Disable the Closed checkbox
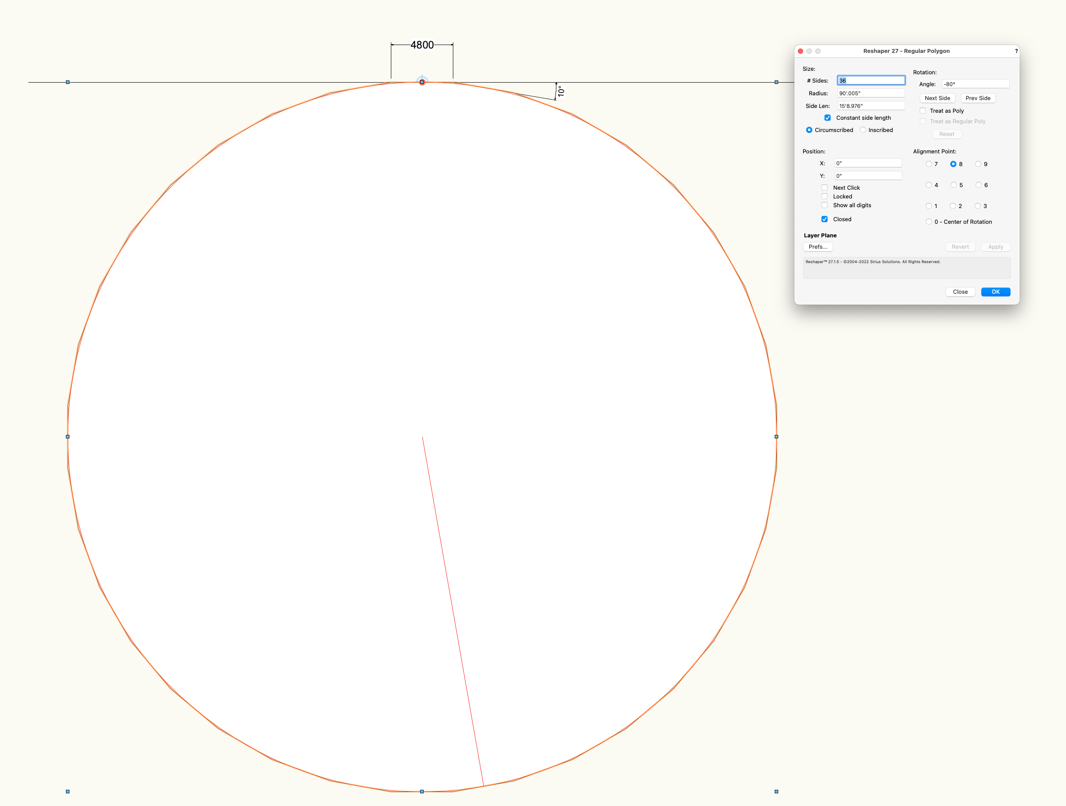Screen dimensions: 1066x806 pyautogui.click(x=825, y=219)
